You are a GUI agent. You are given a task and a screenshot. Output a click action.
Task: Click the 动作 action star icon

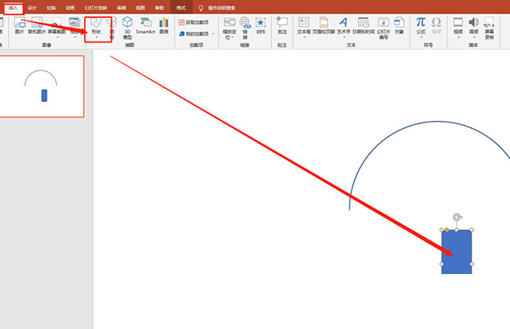pyautogui.click(x=260, y=26)
